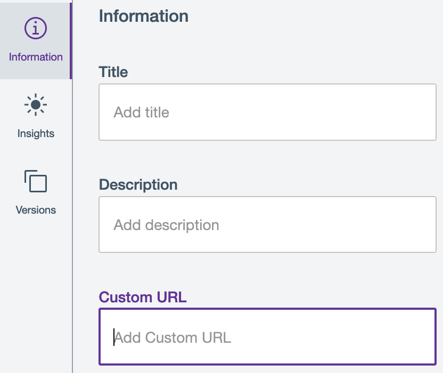Click the 'Add description' text box
This screenshot has width=443, height=373.
click(267, 225)
